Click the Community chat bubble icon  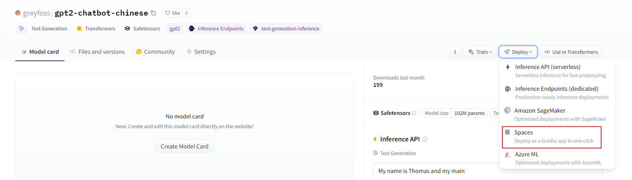click(139, 51)
